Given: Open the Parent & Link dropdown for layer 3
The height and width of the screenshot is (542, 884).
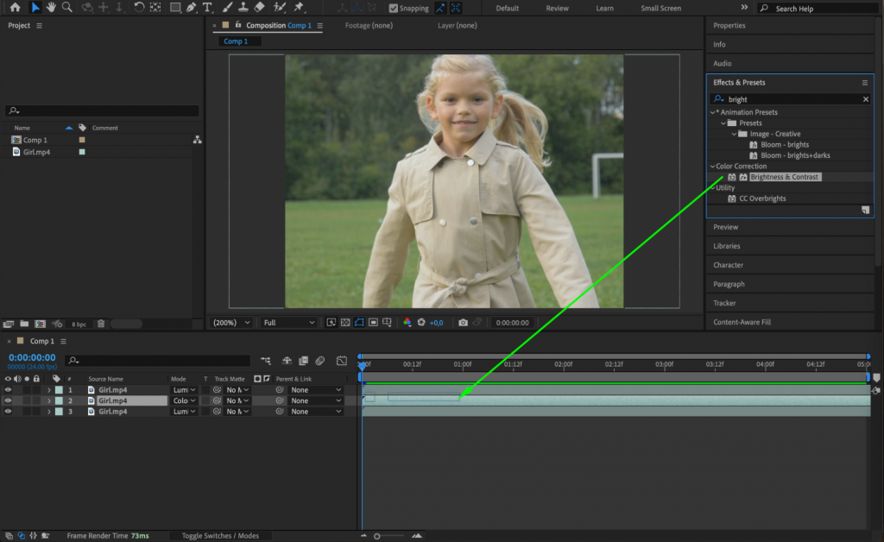Looking at the screenshot, I should (315, 411).
